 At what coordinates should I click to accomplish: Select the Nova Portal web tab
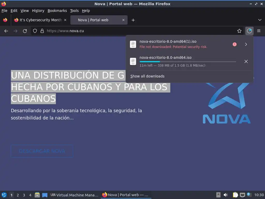click(x=99, y=20)
